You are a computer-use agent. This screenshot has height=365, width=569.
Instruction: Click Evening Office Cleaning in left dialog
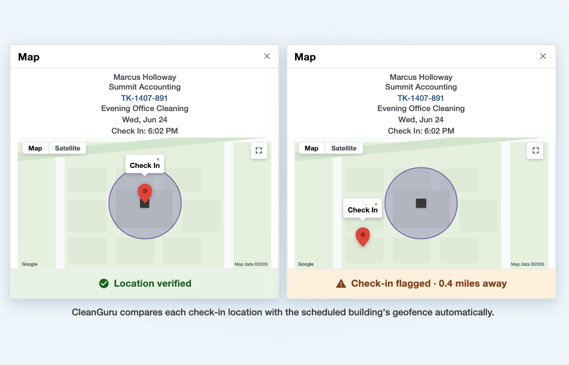(x=145, y=108)
